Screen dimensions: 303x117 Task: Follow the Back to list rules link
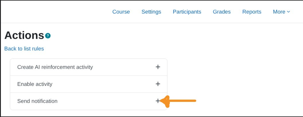(24, 49)
